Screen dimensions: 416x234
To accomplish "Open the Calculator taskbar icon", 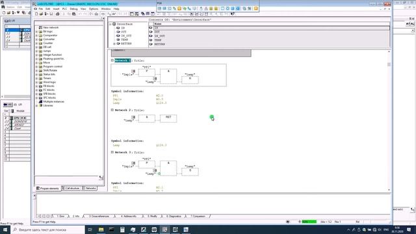I will point(122,229).
